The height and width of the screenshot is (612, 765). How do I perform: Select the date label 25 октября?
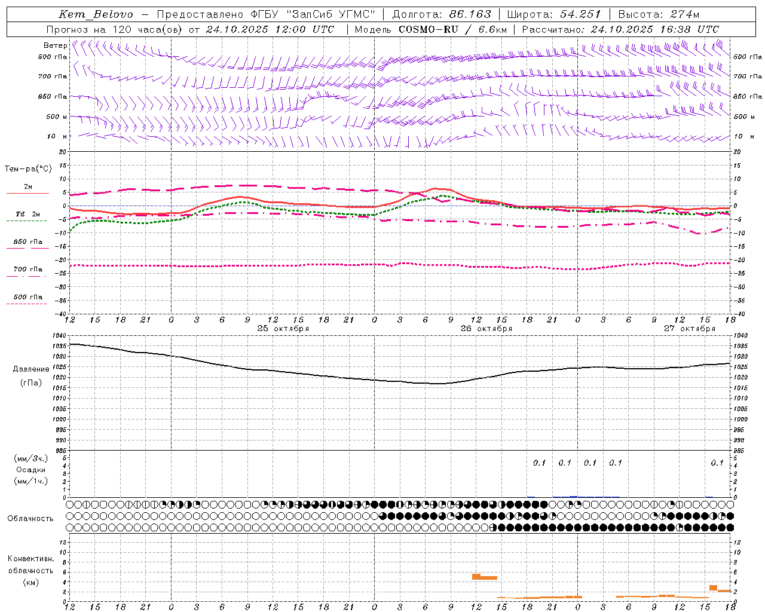(x=283, y=329)
